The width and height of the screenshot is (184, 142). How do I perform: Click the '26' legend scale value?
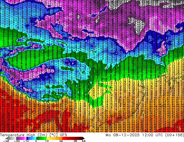click(x=61, y=141)
